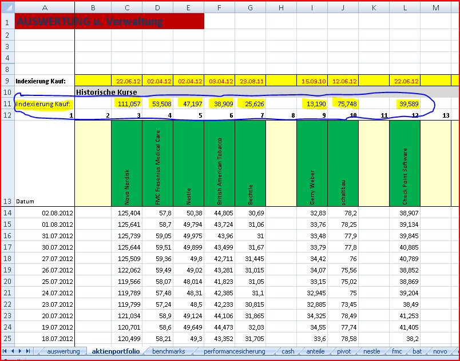Select column H header
The height and width of the screenshot is (361, 460).
[x=281, y=7]
